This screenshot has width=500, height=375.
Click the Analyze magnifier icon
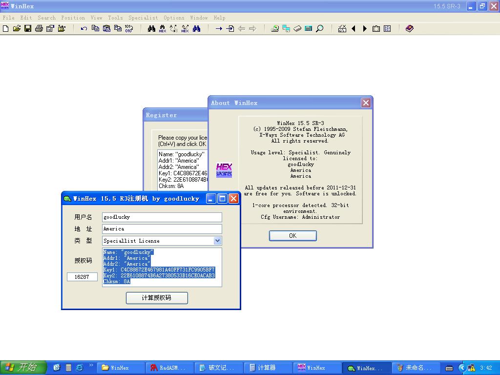point(319,29)
